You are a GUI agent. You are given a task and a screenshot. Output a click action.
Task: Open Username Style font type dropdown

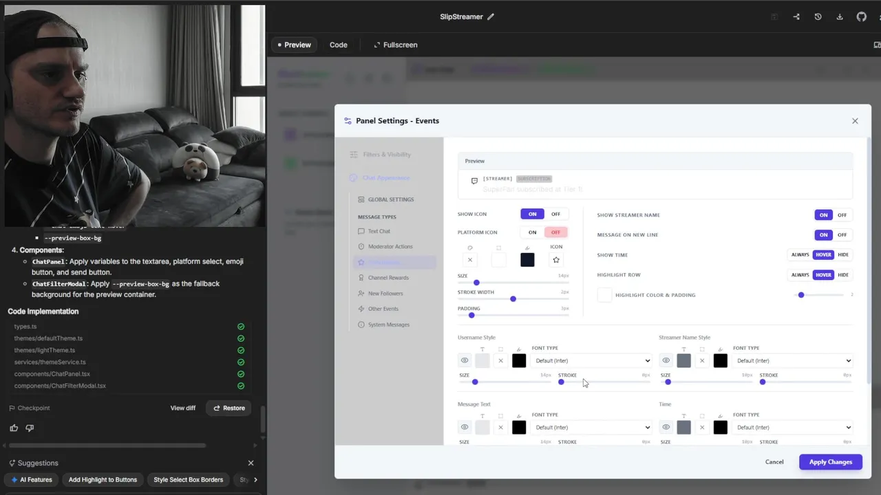(592, 360)
